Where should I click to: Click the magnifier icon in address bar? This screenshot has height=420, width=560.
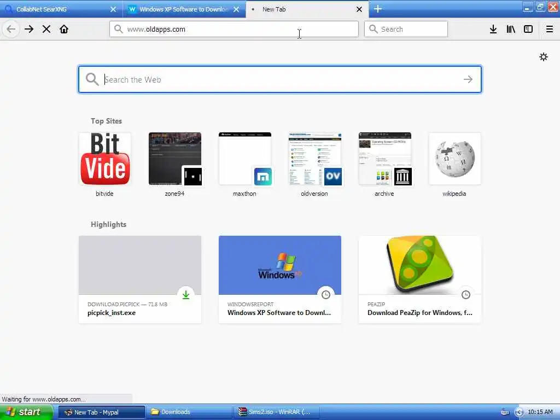119,29
